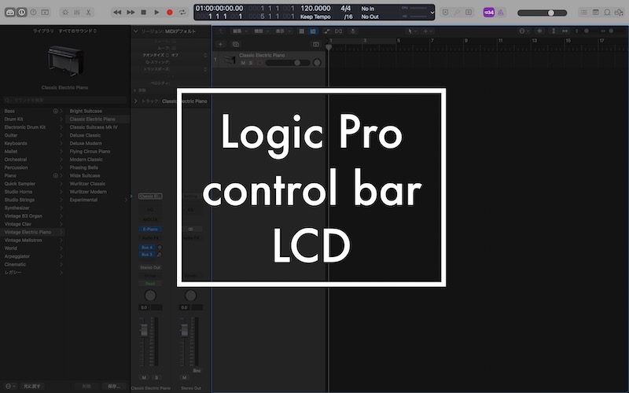
Task: Solo the Classic Electric Piano track
Action: point(251,63)
